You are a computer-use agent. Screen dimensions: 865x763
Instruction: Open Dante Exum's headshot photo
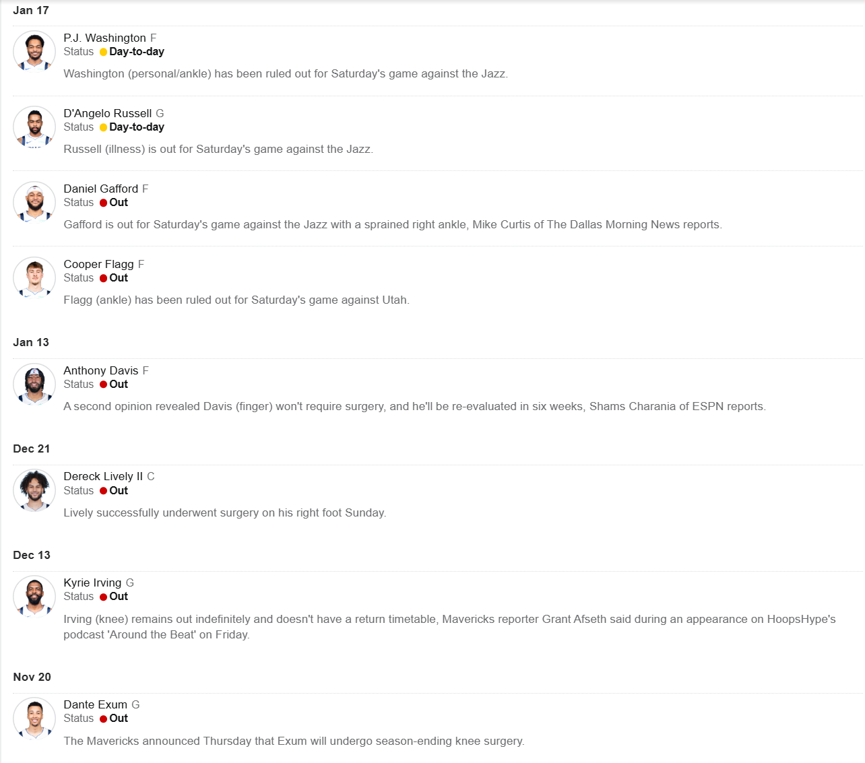click(34, 719)
